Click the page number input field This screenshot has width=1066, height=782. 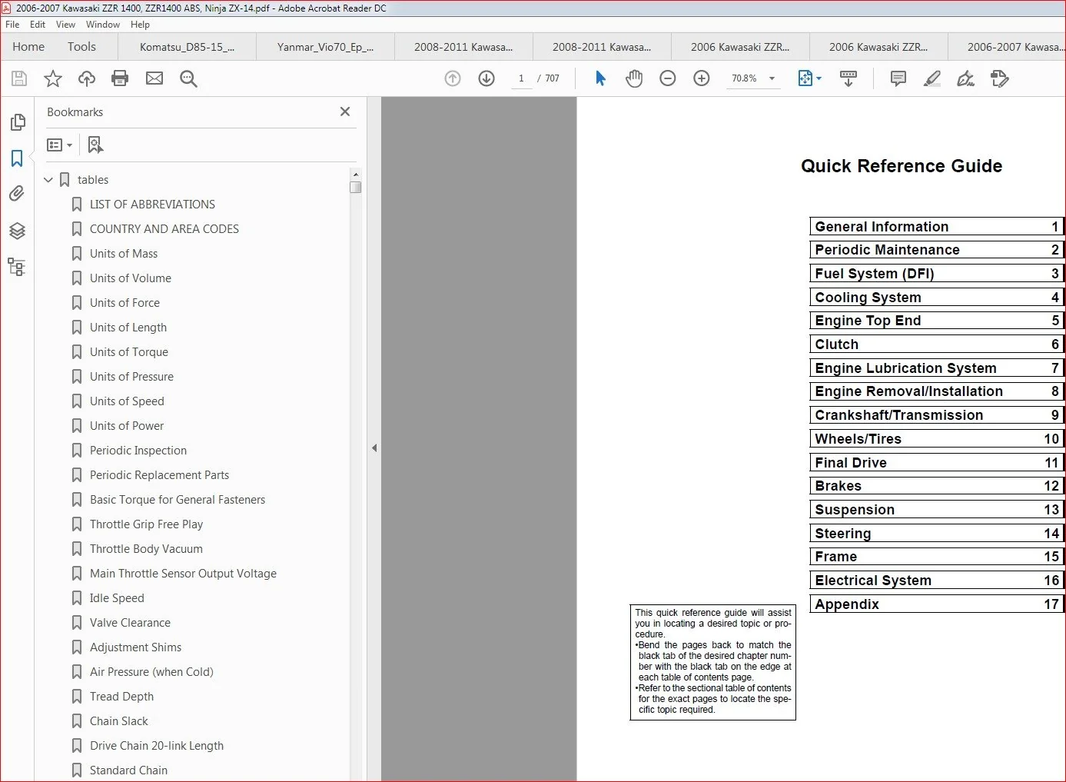click(521, 78)
